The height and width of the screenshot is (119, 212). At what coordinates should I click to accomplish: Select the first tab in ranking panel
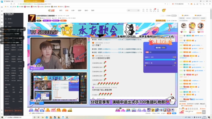[182, 18]
